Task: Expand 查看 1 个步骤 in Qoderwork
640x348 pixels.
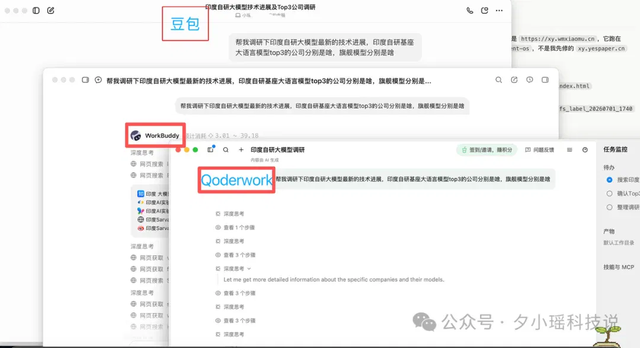Action: coord(239,228)
